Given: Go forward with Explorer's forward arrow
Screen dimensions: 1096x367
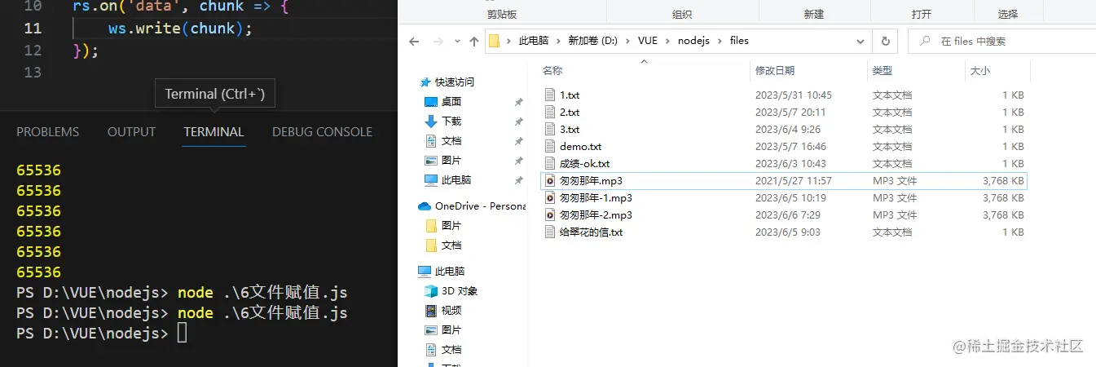Looking at the screenshot, I should (438, 42).
